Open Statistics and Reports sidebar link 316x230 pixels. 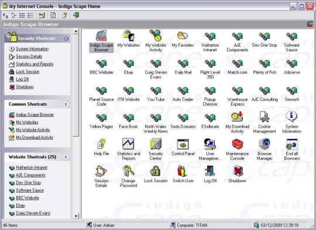(35, 64)
